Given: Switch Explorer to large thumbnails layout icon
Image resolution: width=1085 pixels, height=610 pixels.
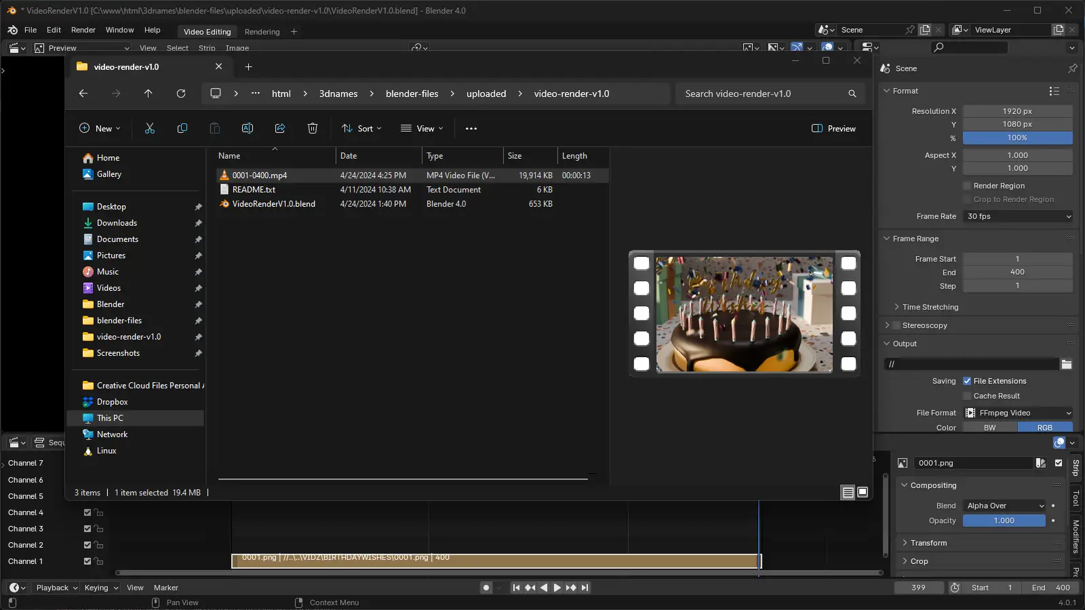Looking at the screenshot, I should tap(863, 493).
